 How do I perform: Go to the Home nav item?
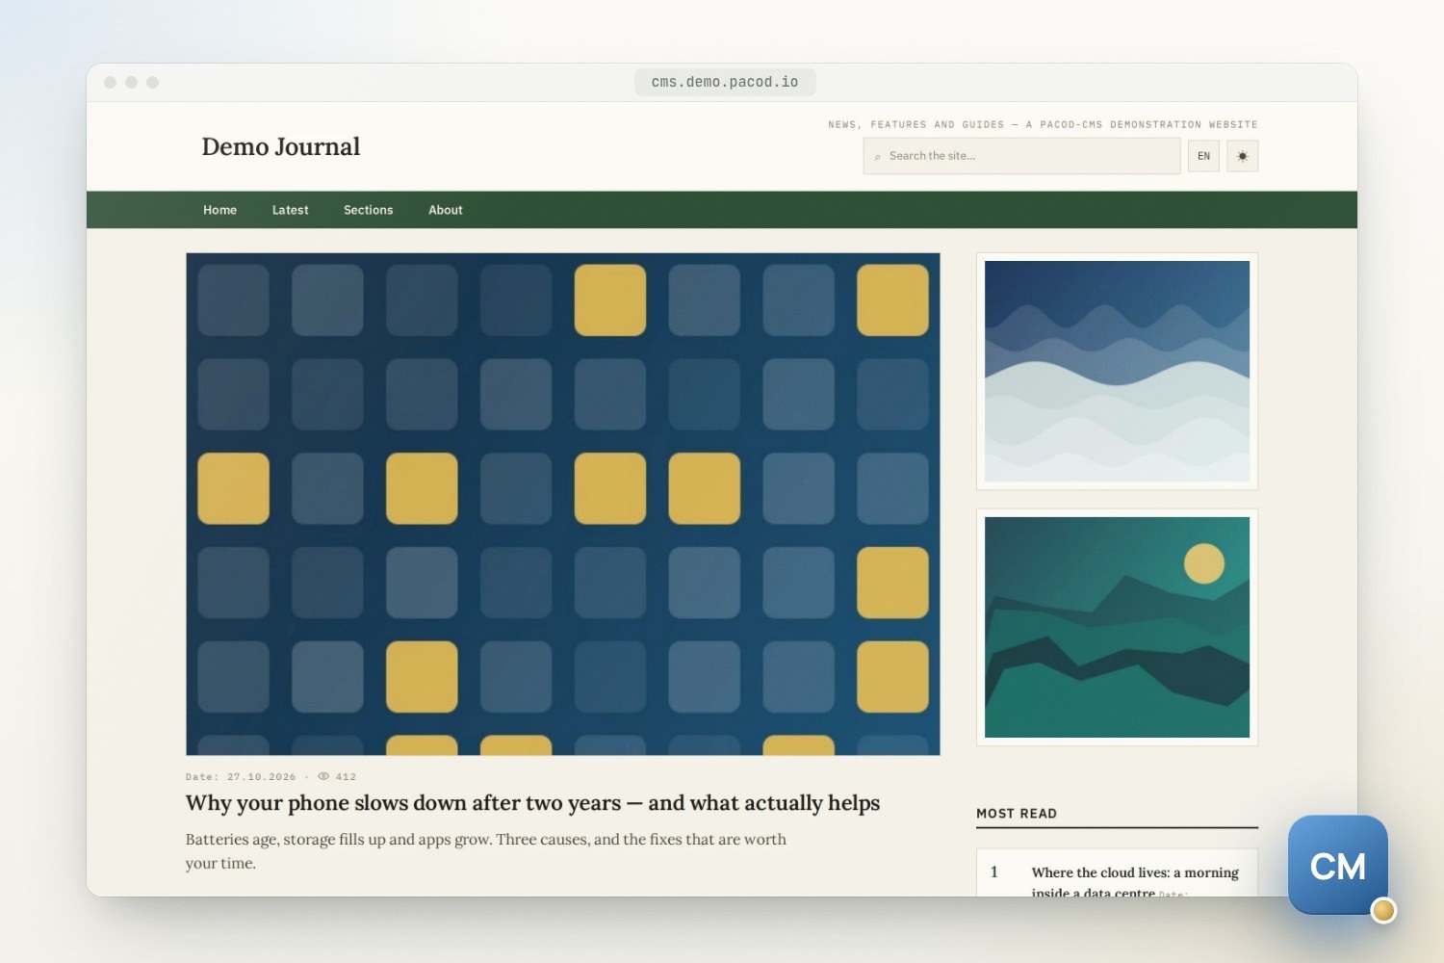coord(219,210)
